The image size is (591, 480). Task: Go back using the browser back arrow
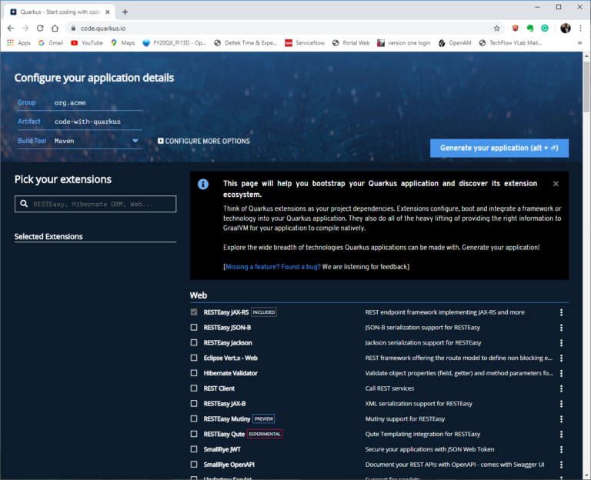pos(11,28)
